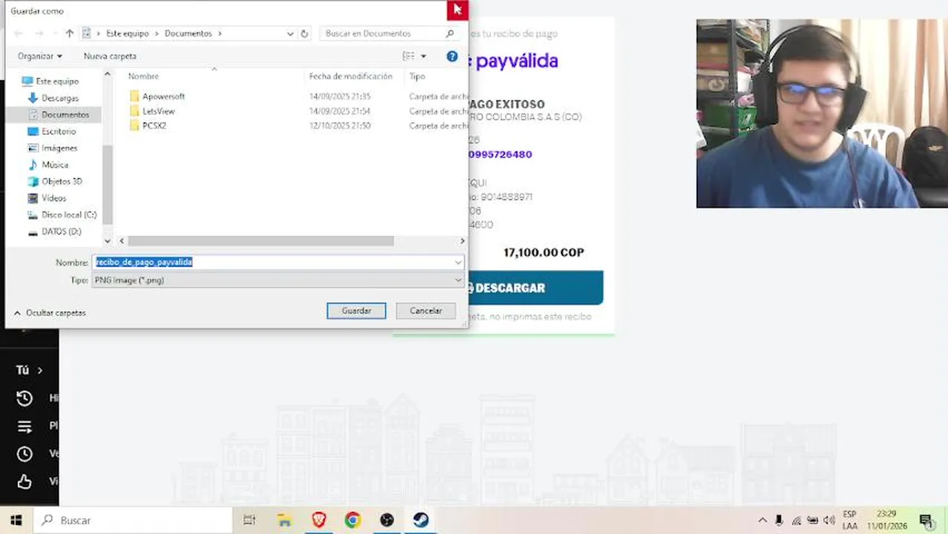Open File Explorer from the taskbar

tap(285, 521)
